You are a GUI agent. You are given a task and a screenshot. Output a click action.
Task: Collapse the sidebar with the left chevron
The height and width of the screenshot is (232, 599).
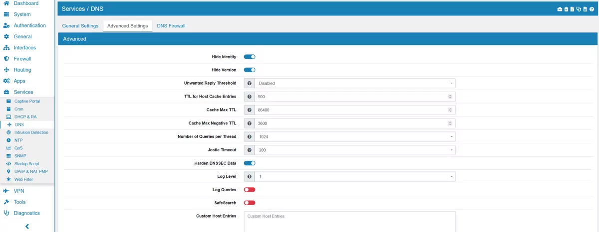tap(27, 227)
